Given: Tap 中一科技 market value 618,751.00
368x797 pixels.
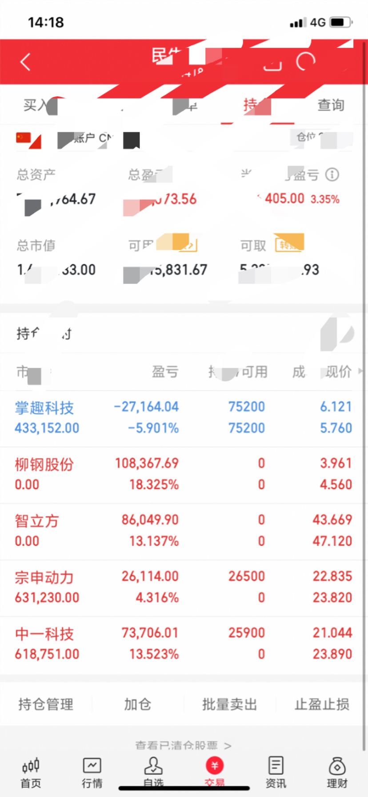Looking at the screenshot, I should point(47,654).
